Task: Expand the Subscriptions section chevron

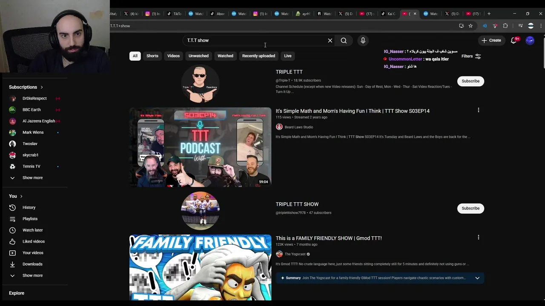Action: point(42,87)
